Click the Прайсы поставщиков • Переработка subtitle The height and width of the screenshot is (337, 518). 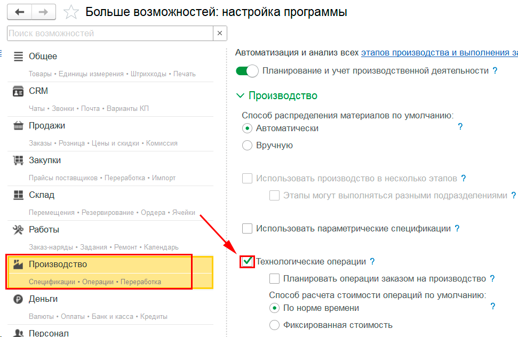click(x=102, y=178)
